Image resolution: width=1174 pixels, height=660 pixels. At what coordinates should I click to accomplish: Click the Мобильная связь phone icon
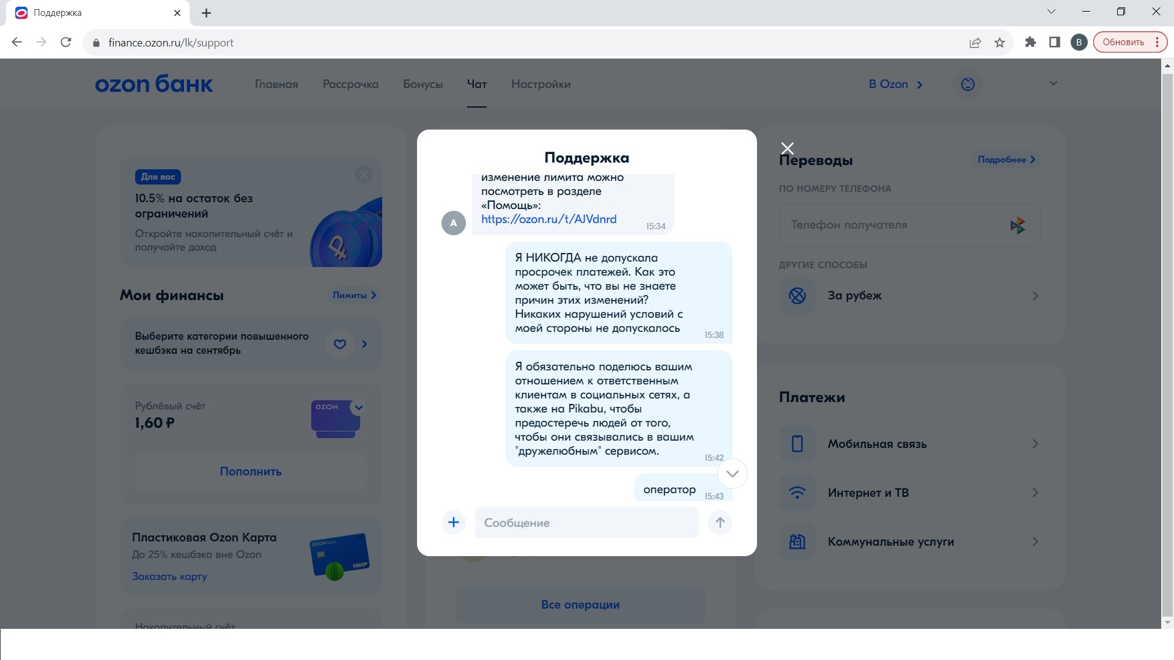pos(797,444)
